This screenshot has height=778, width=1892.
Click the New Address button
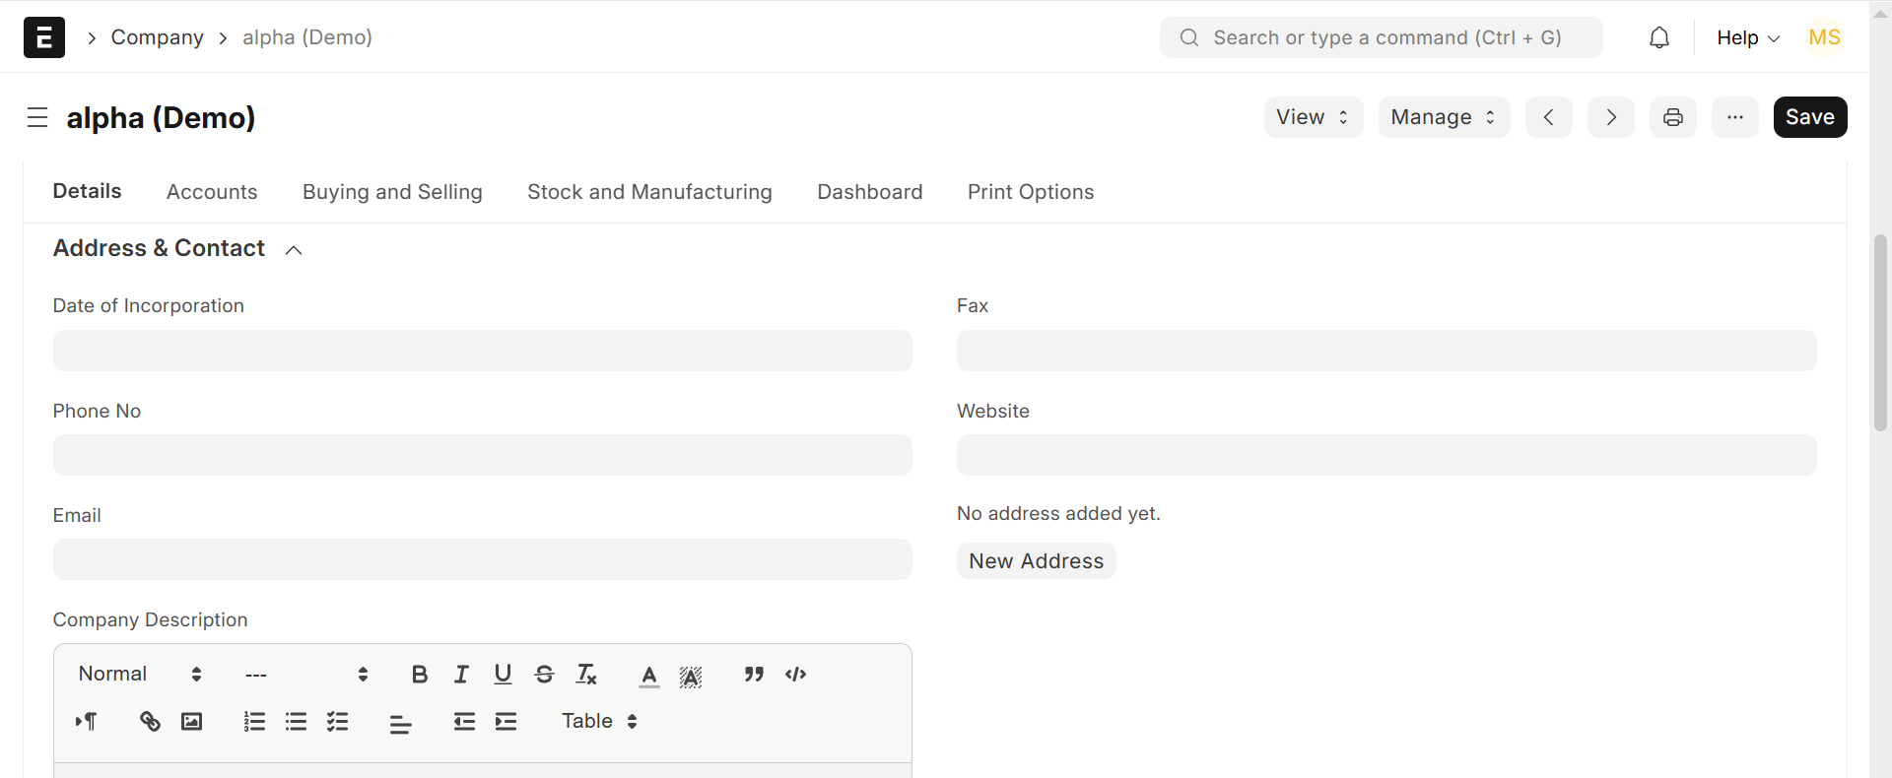coord(1036,561)
